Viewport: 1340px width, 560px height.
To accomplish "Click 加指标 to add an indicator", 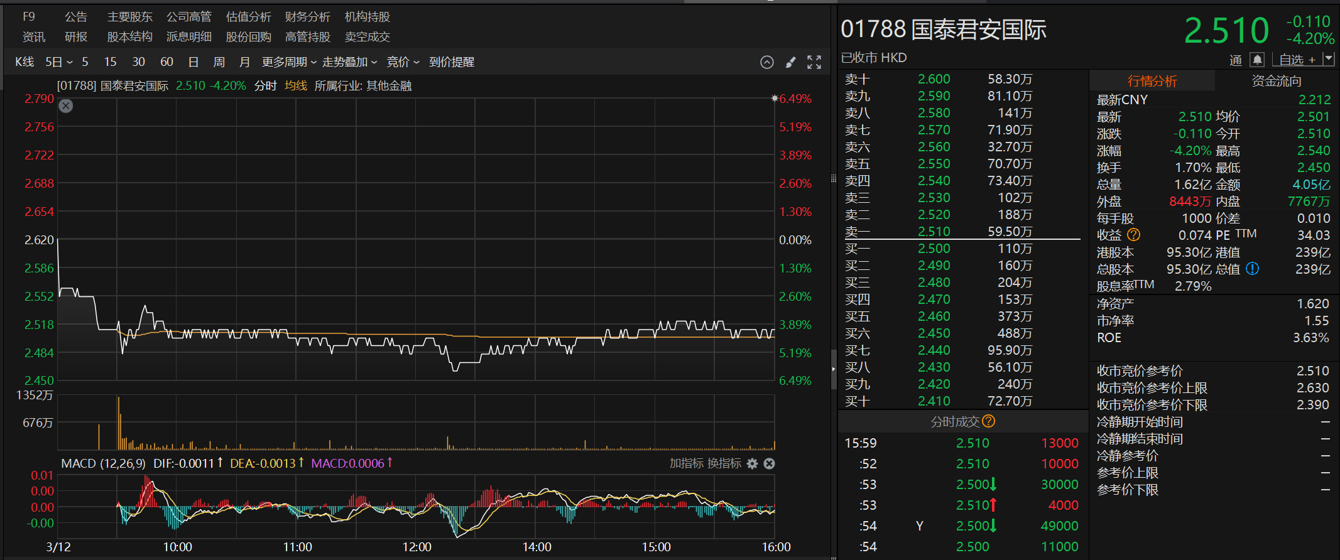I will tap(686, 463).
